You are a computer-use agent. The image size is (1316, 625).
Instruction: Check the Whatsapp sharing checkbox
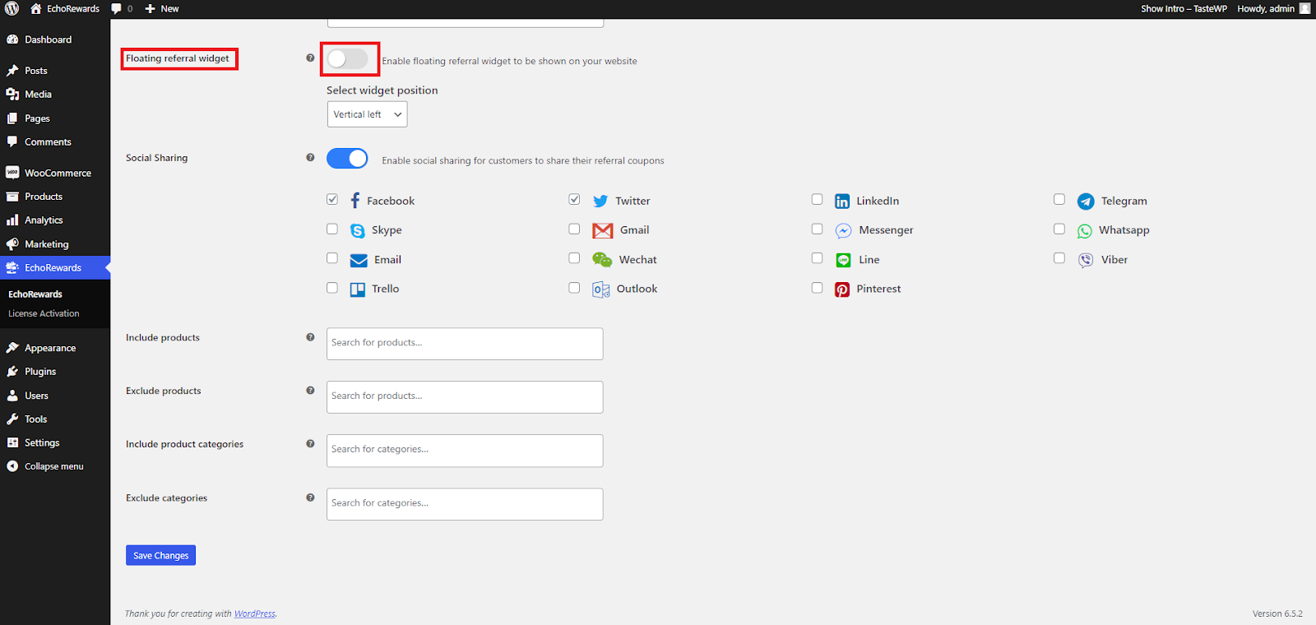click(1059, 229)
